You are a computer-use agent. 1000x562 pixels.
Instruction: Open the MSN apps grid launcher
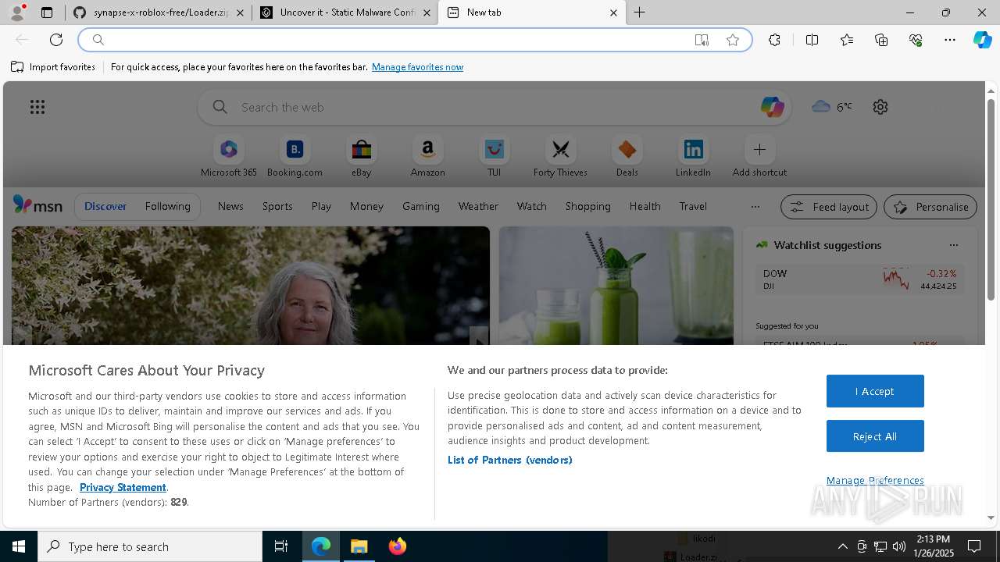37,107
